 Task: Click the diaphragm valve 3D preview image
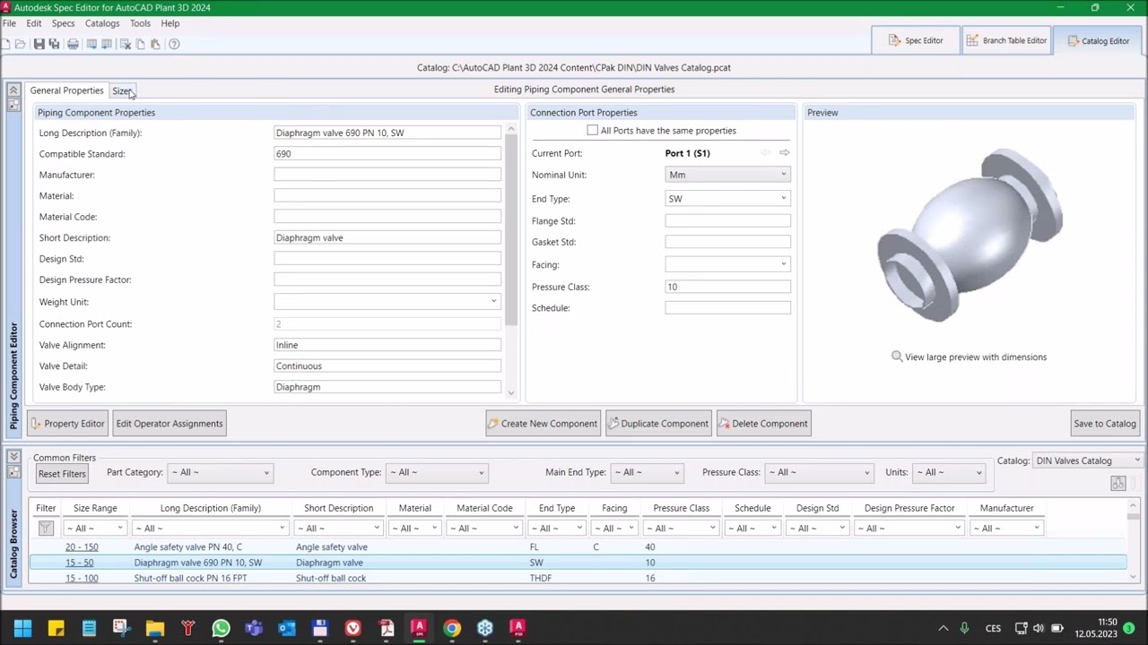pyautogui.click(x=970, y=236)
